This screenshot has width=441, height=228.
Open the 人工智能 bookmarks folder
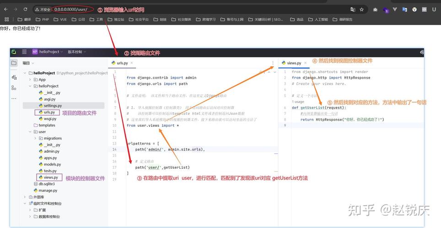[x=318, y=19]
